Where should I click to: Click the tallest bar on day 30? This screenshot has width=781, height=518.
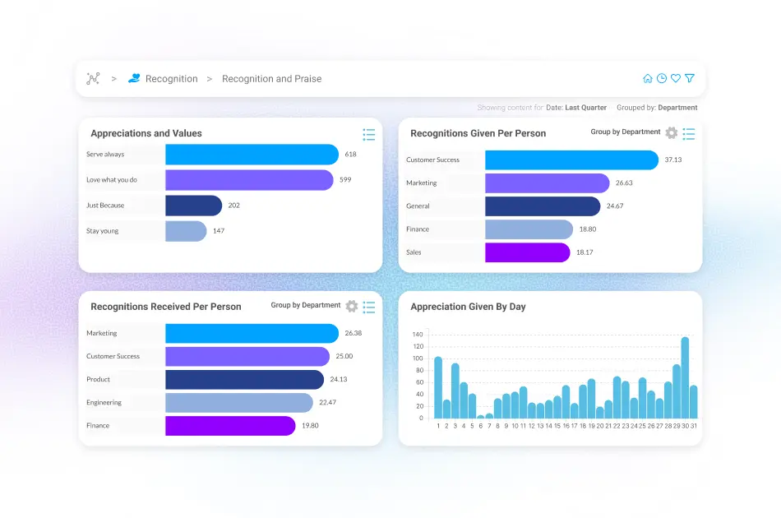tap(683, 378)
